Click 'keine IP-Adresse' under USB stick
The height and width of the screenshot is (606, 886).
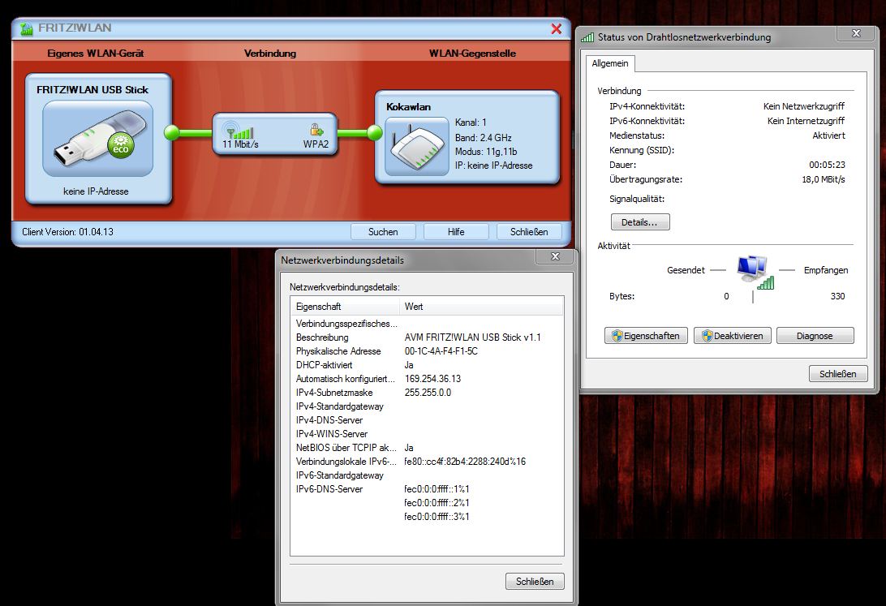click(96, 191)
